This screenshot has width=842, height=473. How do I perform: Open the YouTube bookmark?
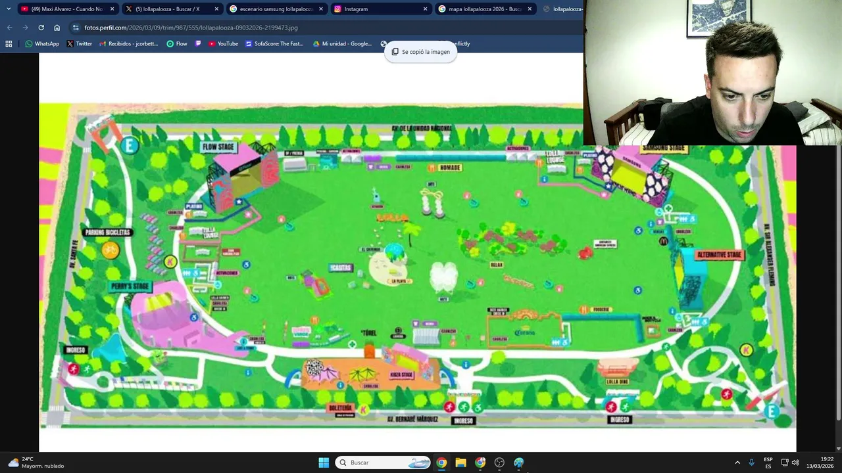tap(223, 44)
